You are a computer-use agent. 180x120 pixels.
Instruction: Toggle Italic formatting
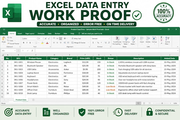(27, 43)
